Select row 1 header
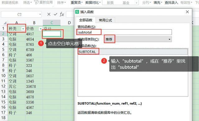This screenshot has width=199, height=121. pyautogui.click(x=3, y=29)
